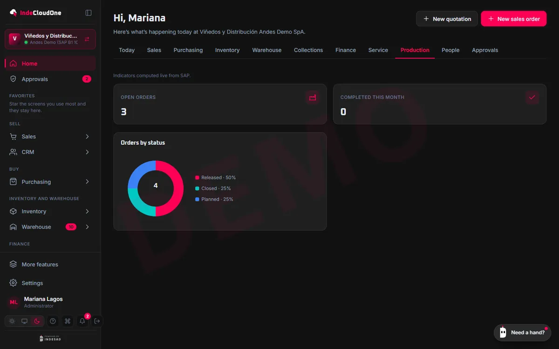Click the Open Orders value 3

[123, 112]
